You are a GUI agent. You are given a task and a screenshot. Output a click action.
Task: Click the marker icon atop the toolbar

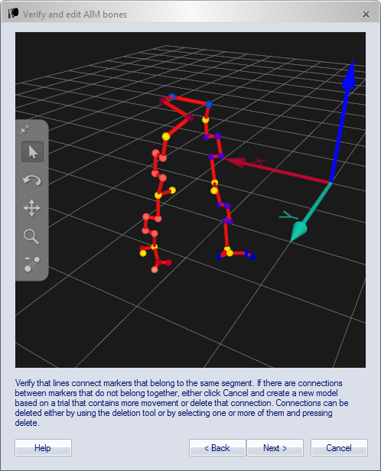pyautogui.click(x=25, y=129)
